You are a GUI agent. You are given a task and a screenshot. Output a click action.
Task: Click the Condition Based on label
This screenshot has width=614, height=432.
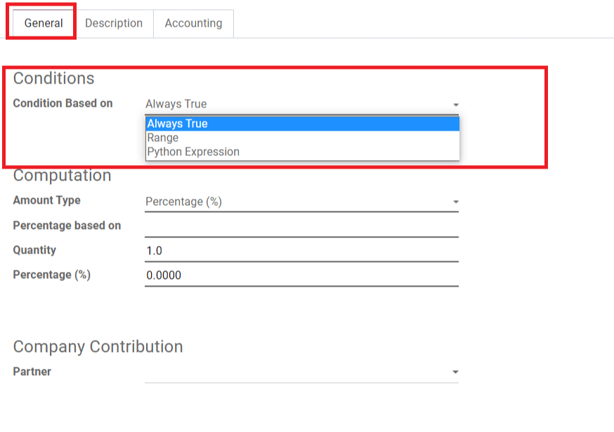pos(63,103)
